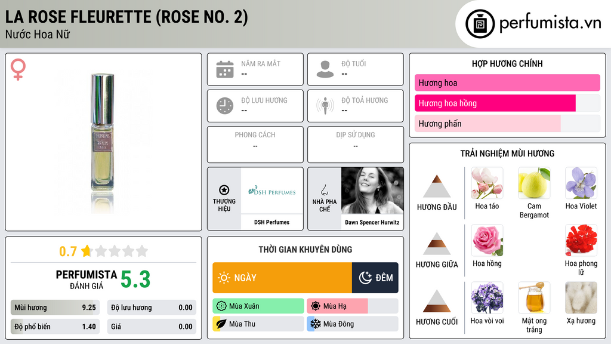This screenshot has width=611, height=344.
Task: Click the nose icon above Nhà pha chế
Action: click(x=324, y=191)
